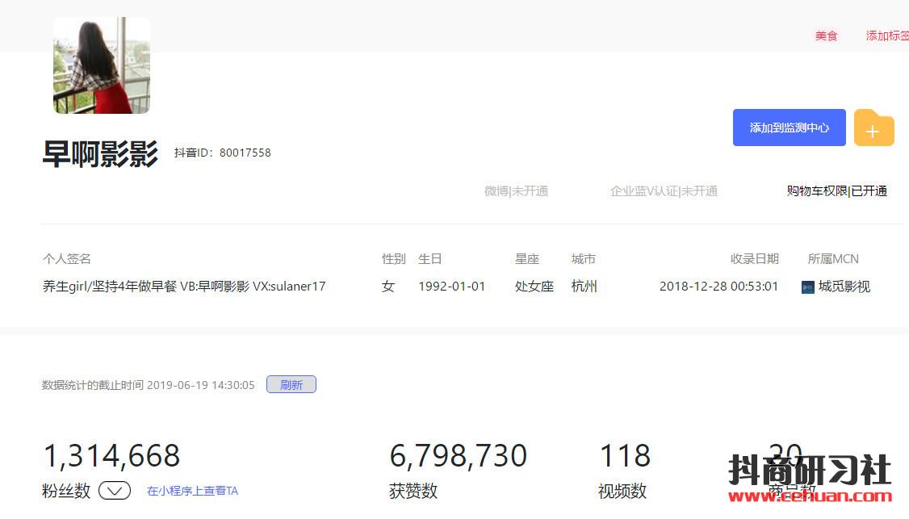This screenshot has height=519, width=909.
Task: Open the 在小程序上查看TA link
Action: [x=192, y=491]
